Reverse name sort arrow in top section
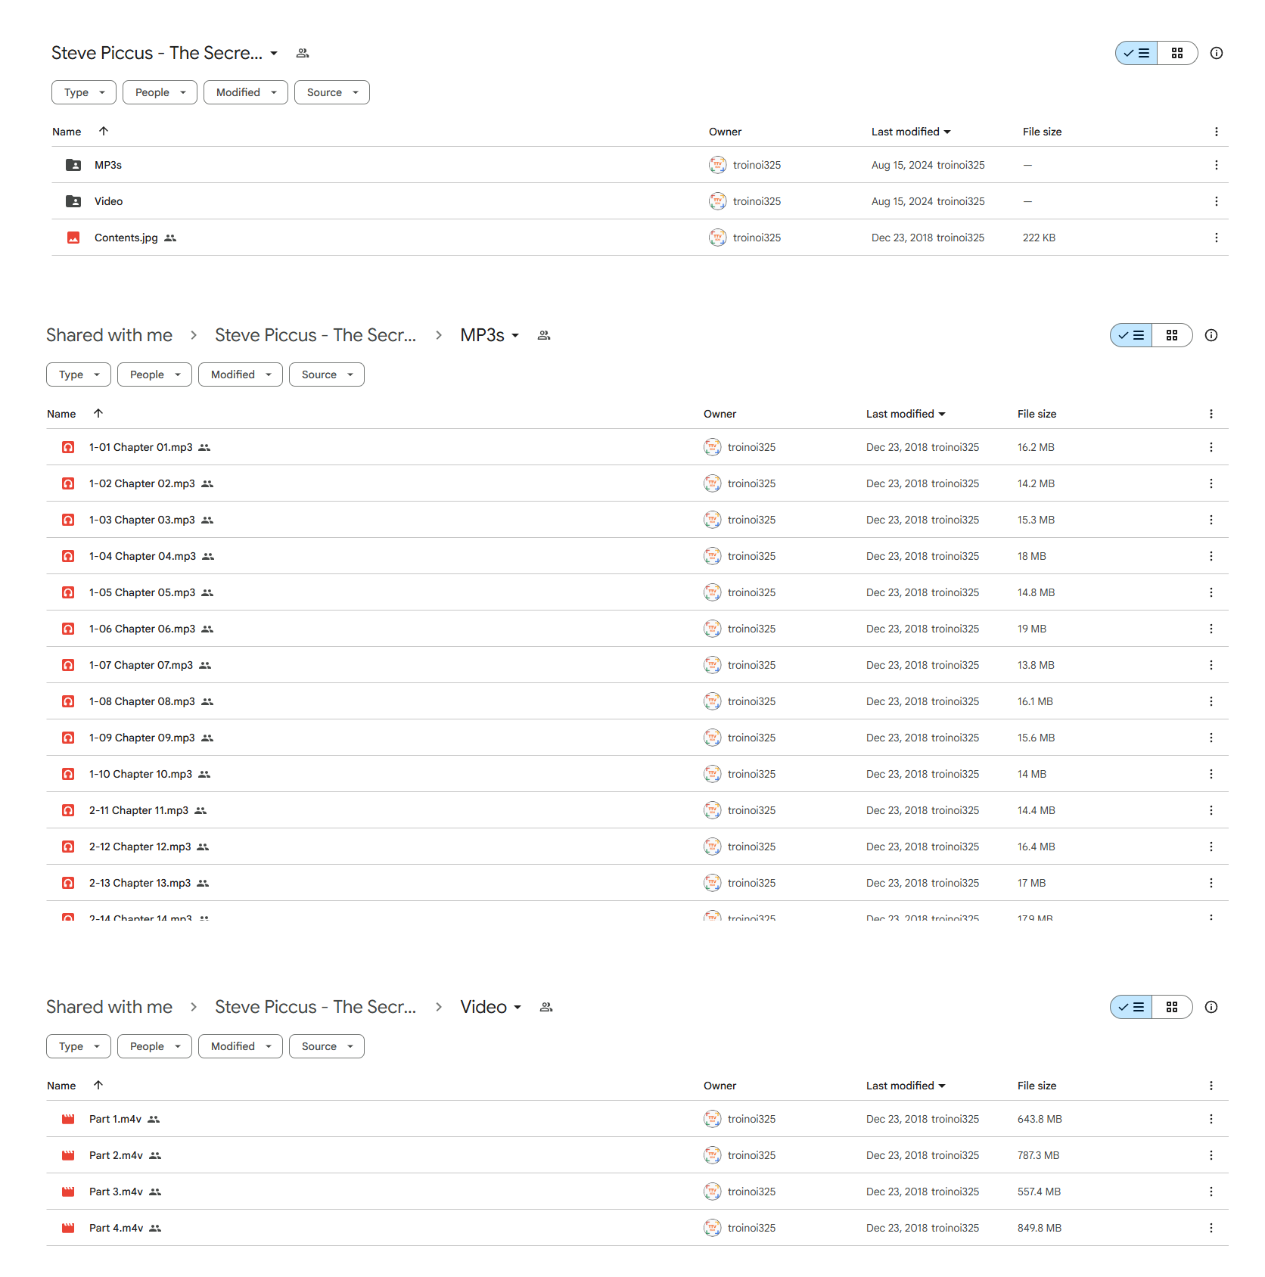The width and height of the screenshot is (1265, 1277). click(104, 131)
